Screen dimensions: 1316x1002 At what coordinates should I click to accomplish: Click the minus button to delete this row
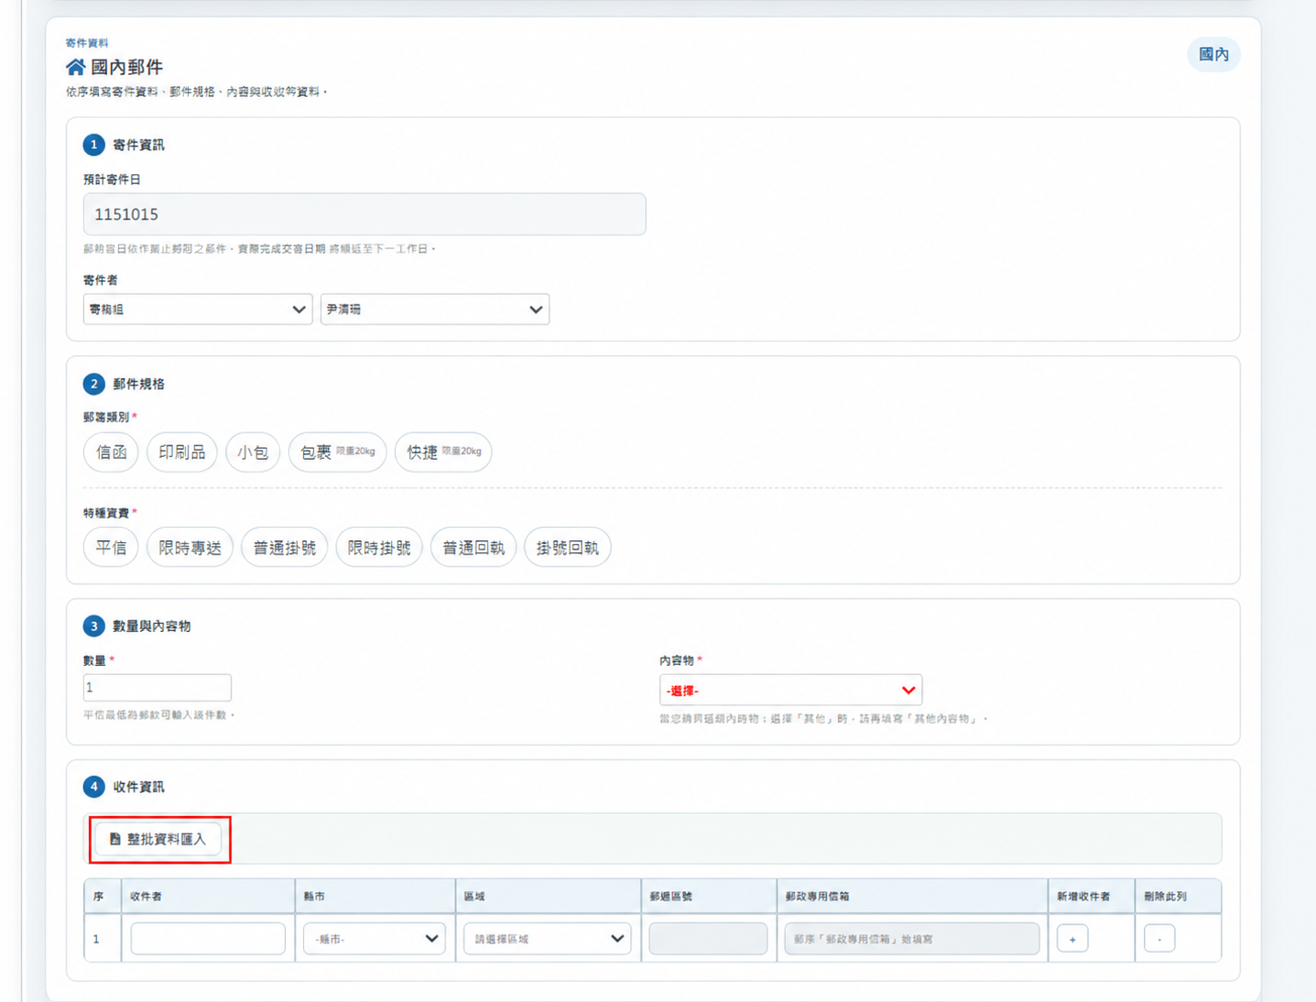point(1159,939)
